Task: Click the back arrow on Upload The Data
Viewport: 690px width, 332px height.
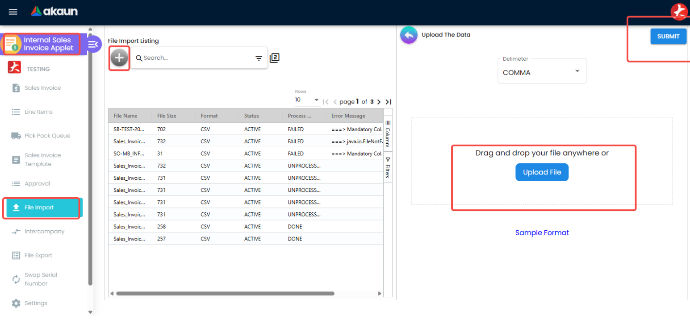Action: tap(407, 35)
